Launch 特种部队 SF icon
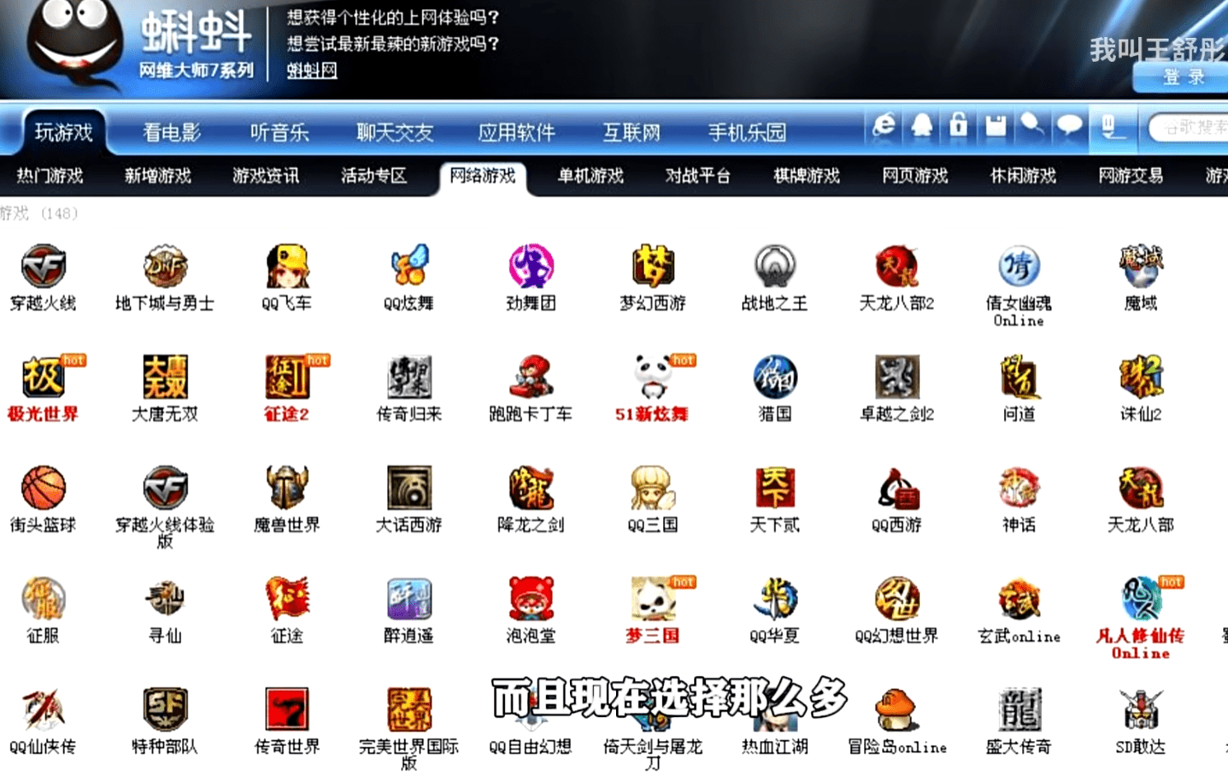Viewport: 1228px width, 774px height. 165,710
